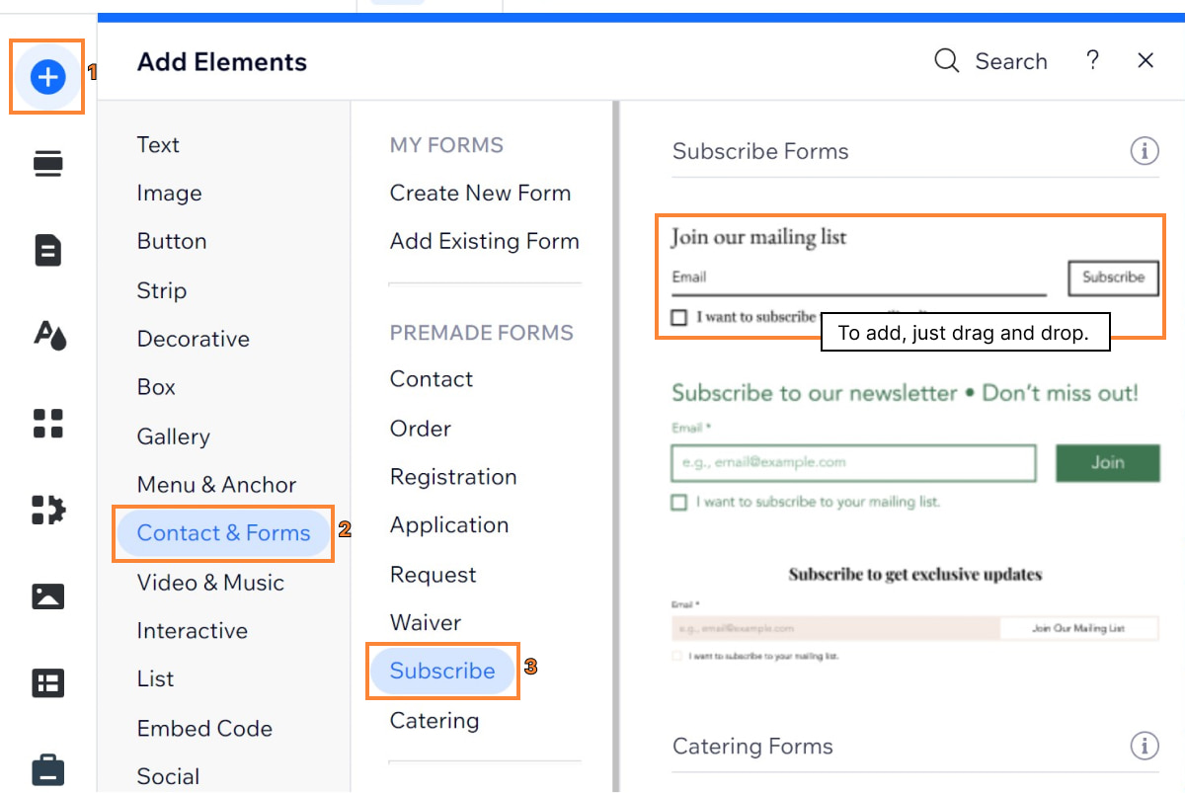Tick checkbox under green newsletter form
Viewport: 1185px width, 793px height.
[678, 502]
